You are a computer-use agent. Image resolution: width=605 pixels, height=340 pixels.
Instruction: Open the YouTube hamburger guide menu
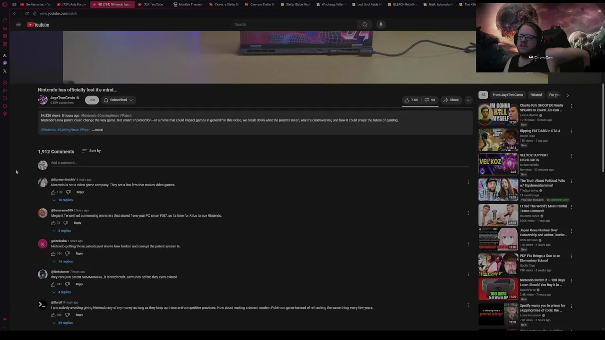18,25
